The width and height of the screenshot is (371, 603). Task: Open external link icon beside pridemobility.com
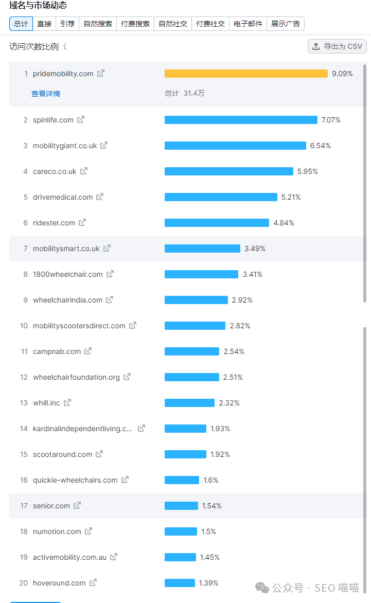point(101,74)
